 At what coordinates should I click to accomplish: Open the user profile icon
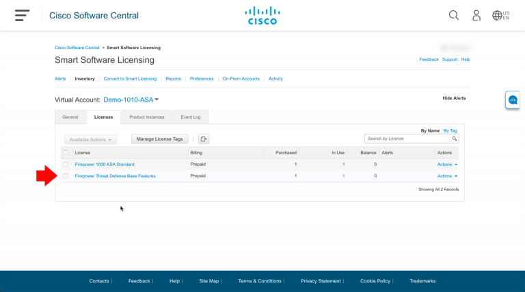pos(476,16)
